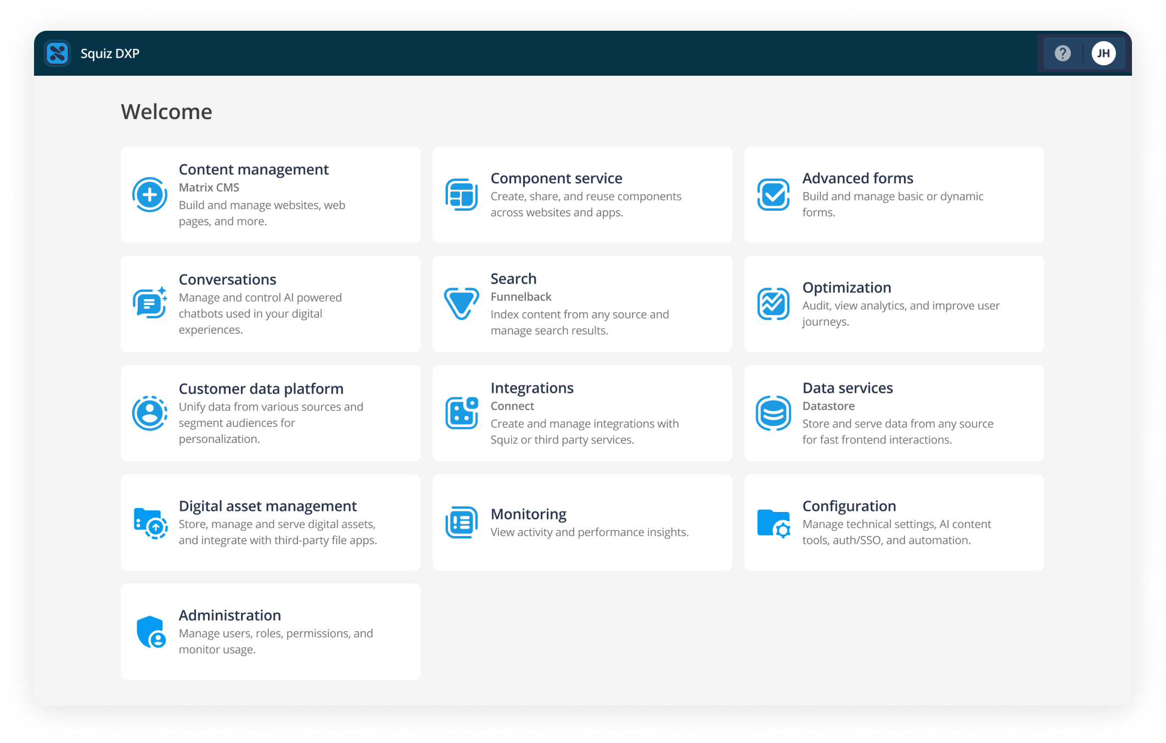Open the help question mark icon

1063,53
